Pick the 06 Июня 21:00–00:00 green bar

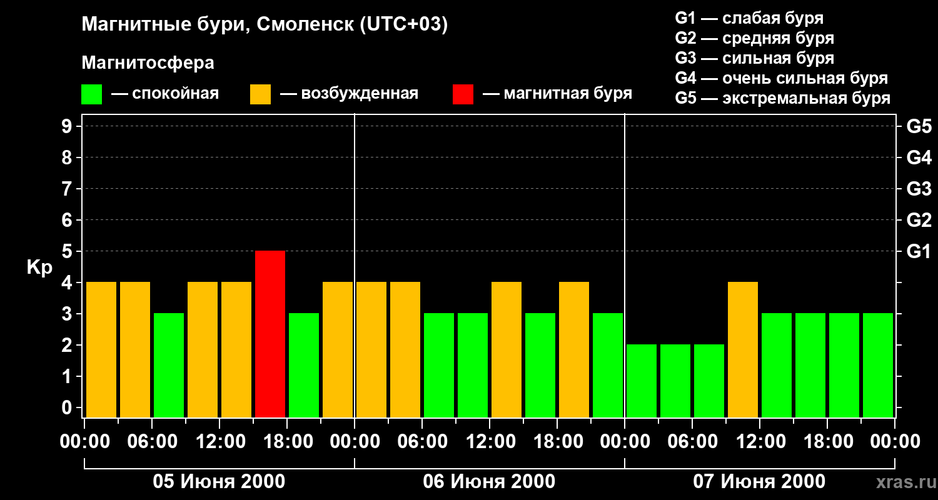click(x=608, y=365)
